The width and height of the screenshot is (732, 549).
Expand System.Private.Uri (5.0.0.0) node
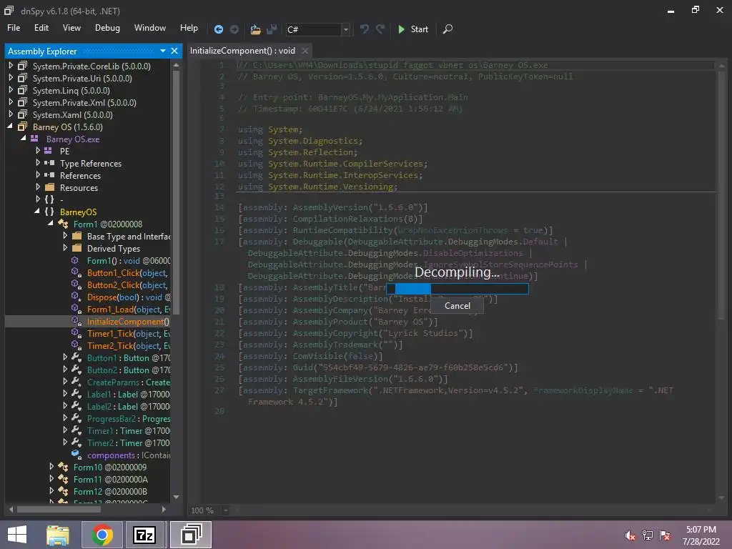point(11,78)
